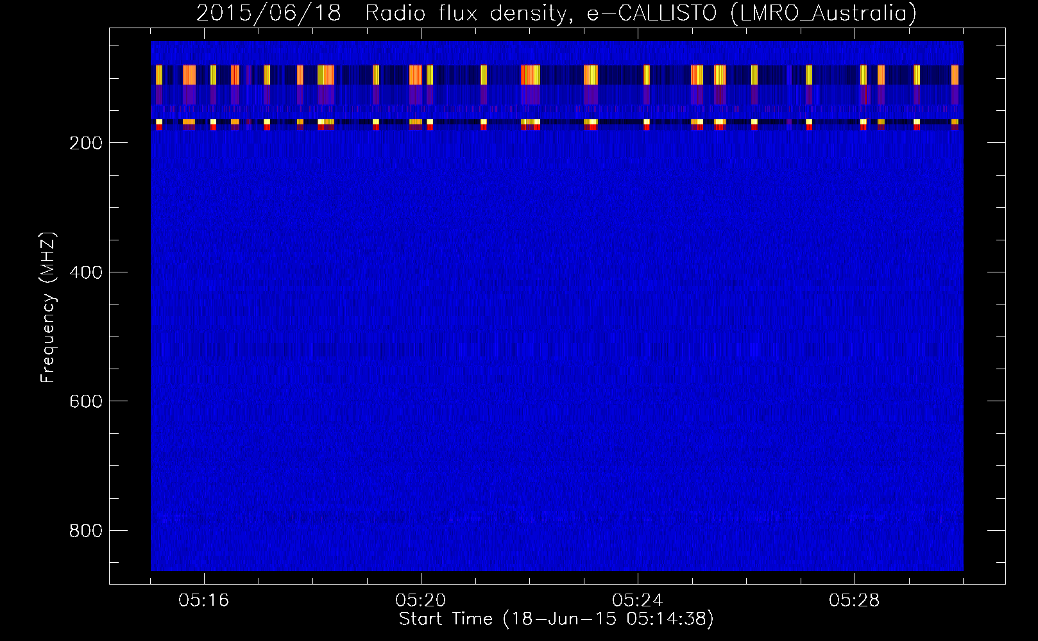
Task: Click the 200 frequency tick label
Action: (x=86, y=143)
